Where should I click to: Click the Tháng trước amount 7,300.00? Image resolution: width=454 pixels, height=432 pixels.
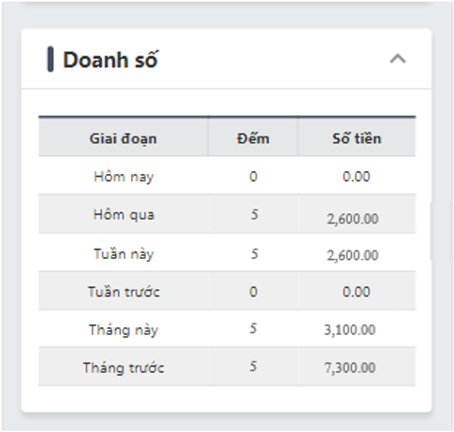[x=350, y=367]
